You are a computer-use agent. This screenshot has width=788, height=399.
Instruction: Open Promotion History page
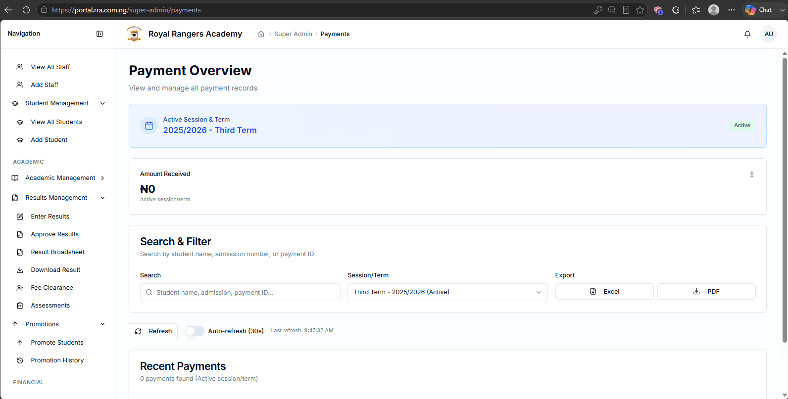point(57,360)
